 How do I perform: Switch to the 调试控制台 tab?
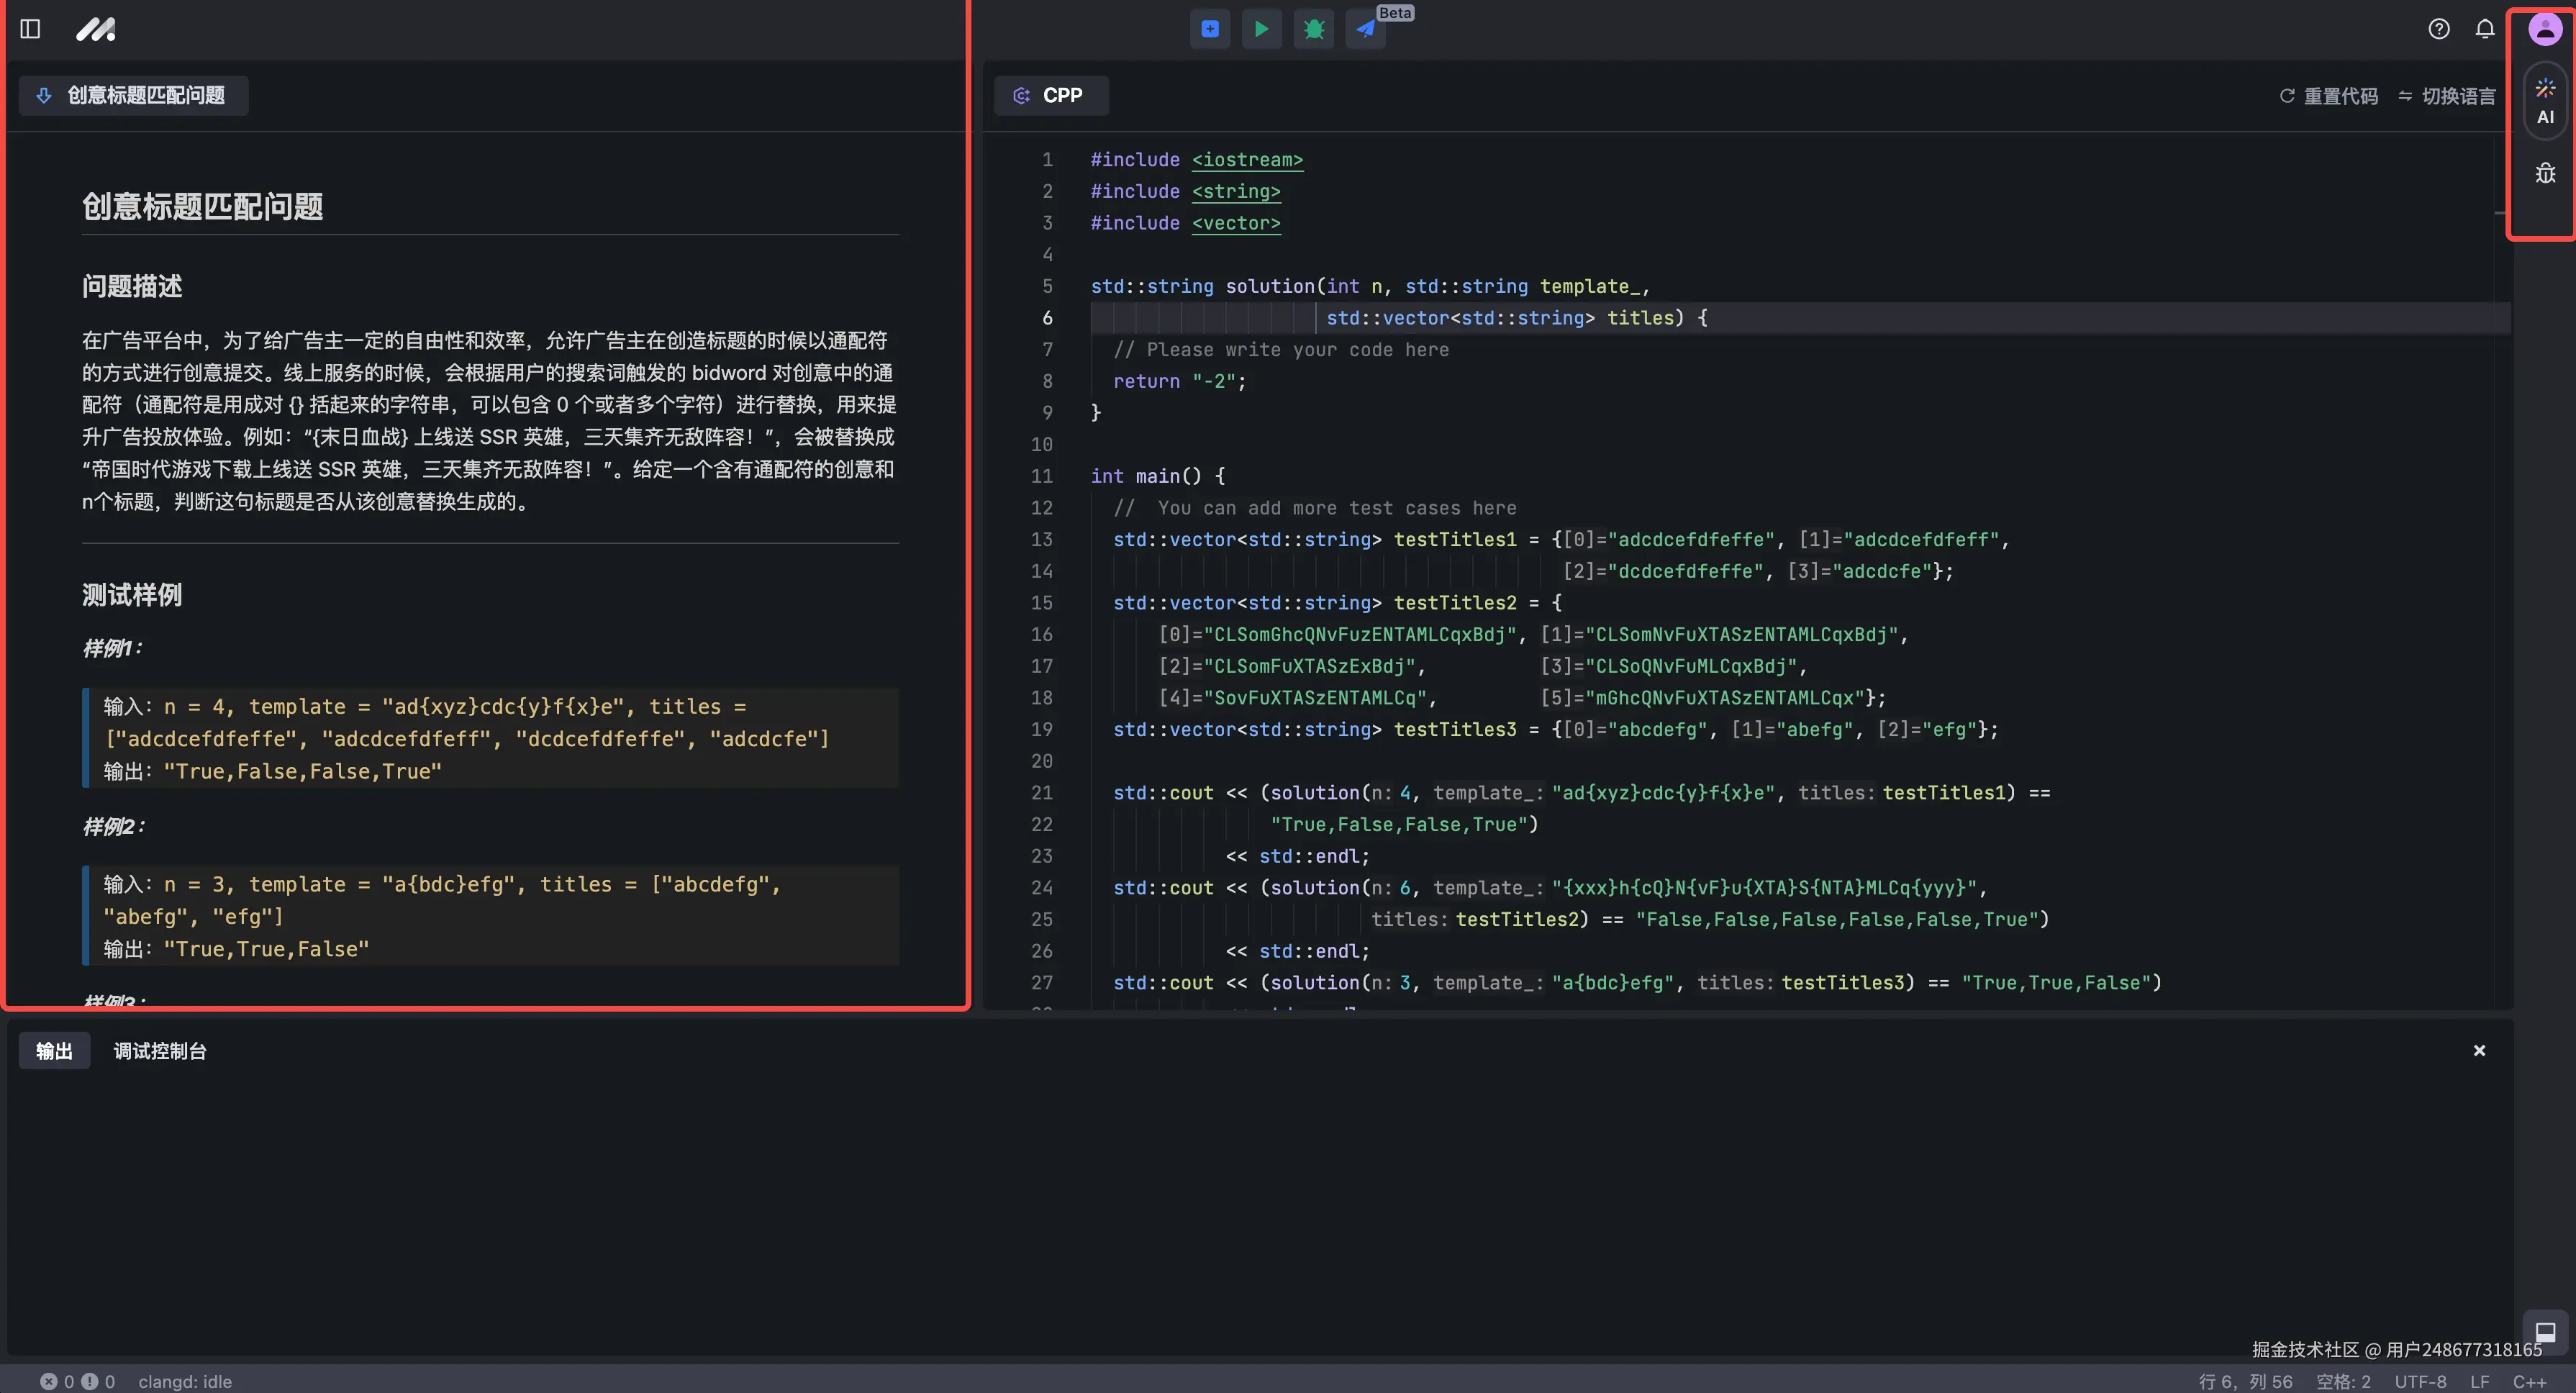pos(159,1051)
